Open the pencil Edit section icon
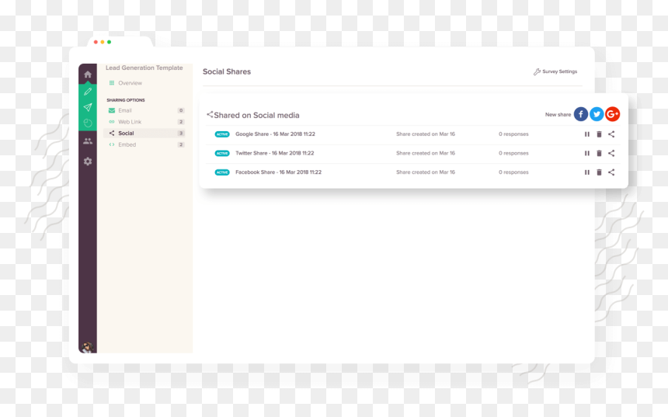Viewport: 668px width, 417px height. pos(87,92)
